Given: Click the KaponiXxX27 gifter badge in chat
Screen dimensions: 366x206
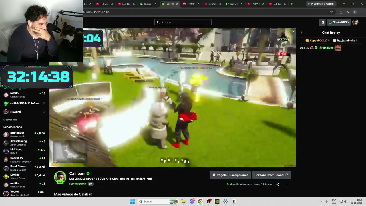Looking at the screenshot, I should coord(307,41).
